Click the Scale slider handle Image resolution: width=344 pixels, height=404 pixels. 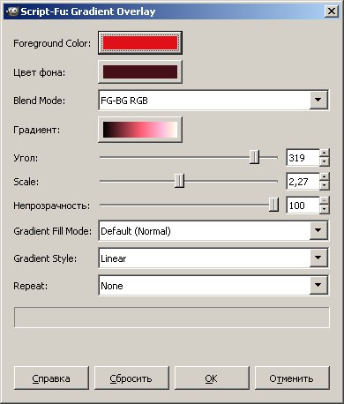point(179,181)
